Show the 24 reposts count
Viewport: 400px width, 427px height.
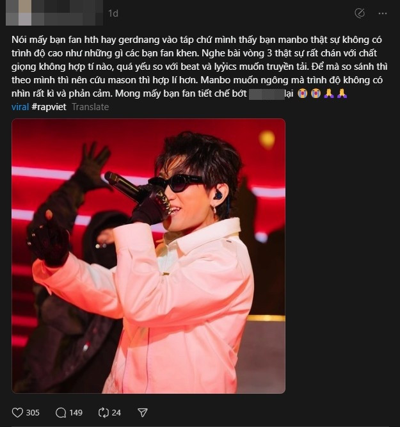click(116, 412)
